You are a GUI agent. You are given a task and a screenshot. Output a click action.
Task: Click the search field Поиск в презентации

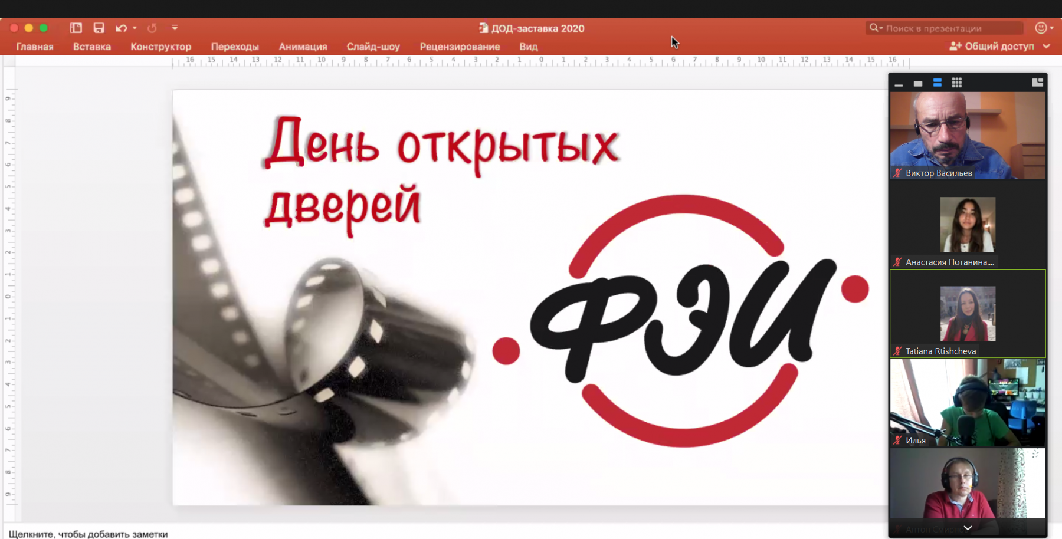pyautogui.click(x=945, y=28)
